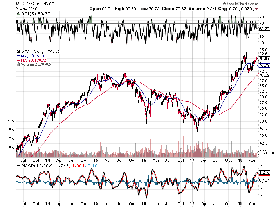
Task: Click the 'RSI(5) 53.77' legend label
Action: click(36, 14)
